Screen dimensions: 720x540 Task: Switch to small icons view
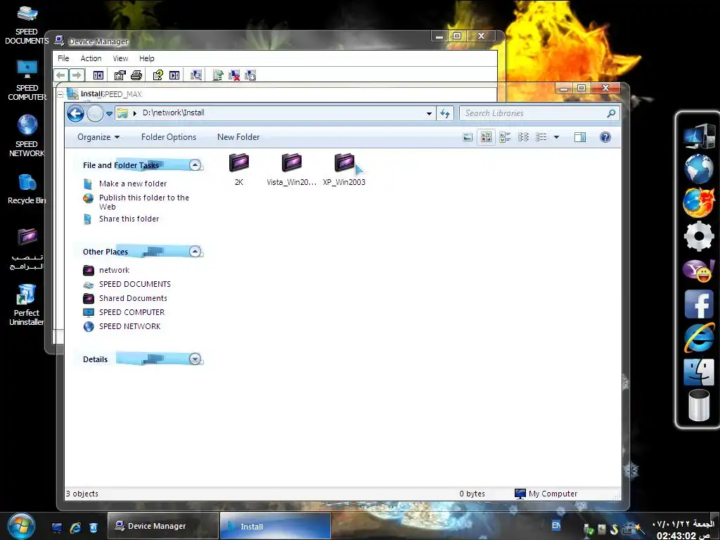click(523, 137)
